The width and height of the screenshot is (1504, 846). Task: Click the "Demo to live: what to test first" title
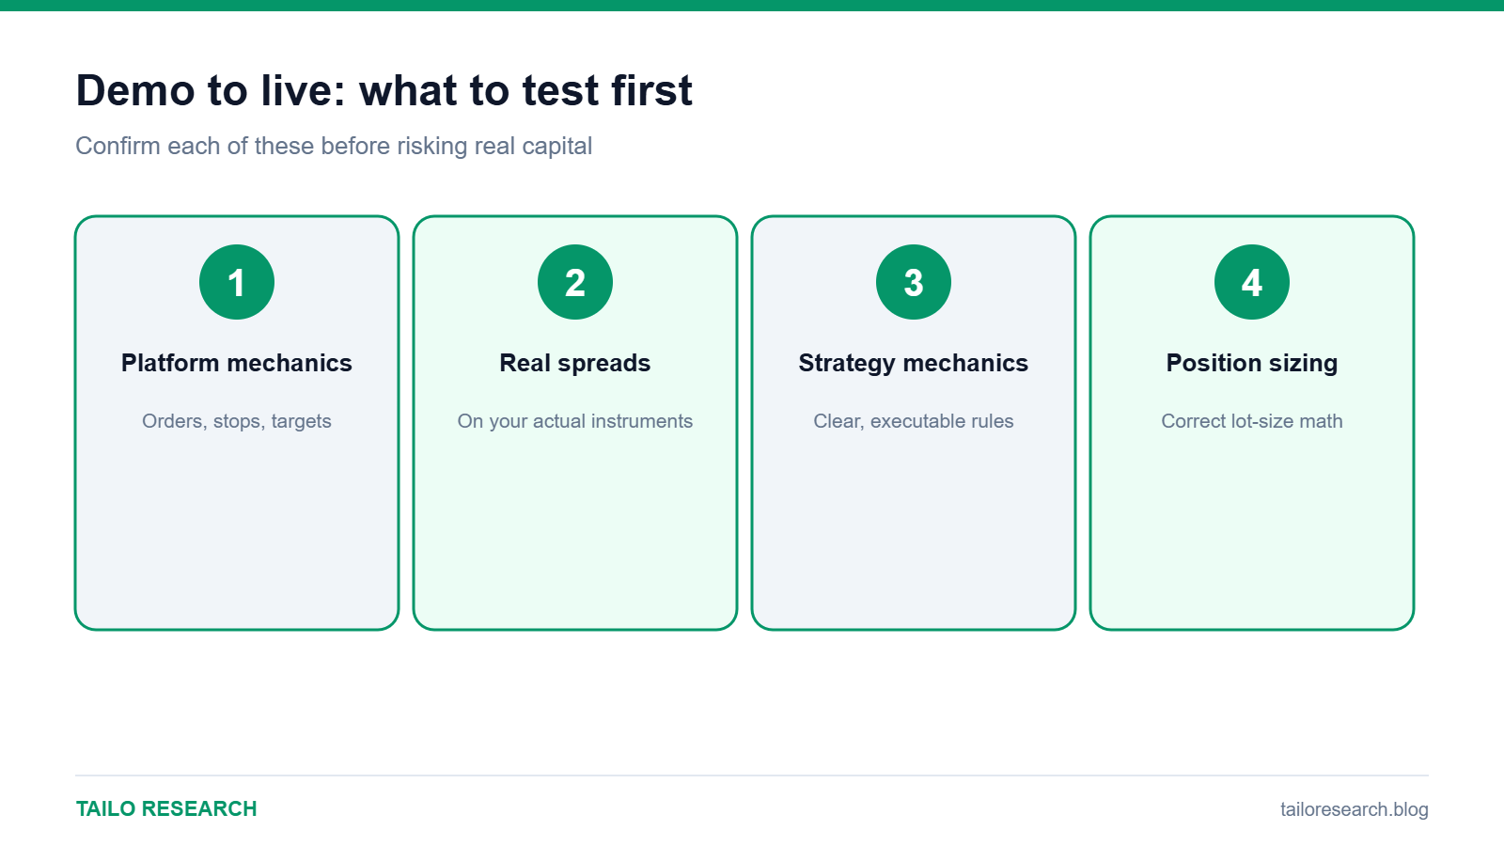coord(384,91)
